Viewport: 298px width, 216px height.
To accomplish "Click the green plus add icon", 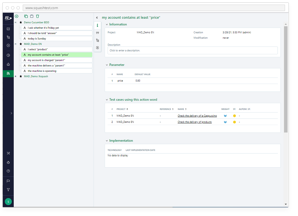I will (x=17, y=16).
